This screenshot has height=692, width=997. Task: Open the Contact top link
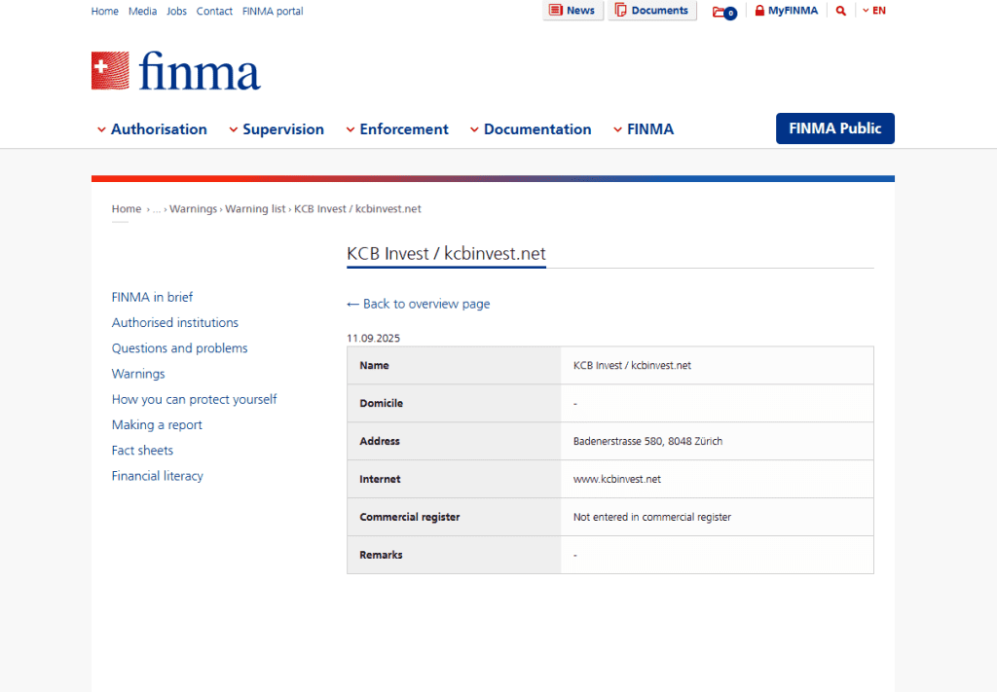click(214, 12)
